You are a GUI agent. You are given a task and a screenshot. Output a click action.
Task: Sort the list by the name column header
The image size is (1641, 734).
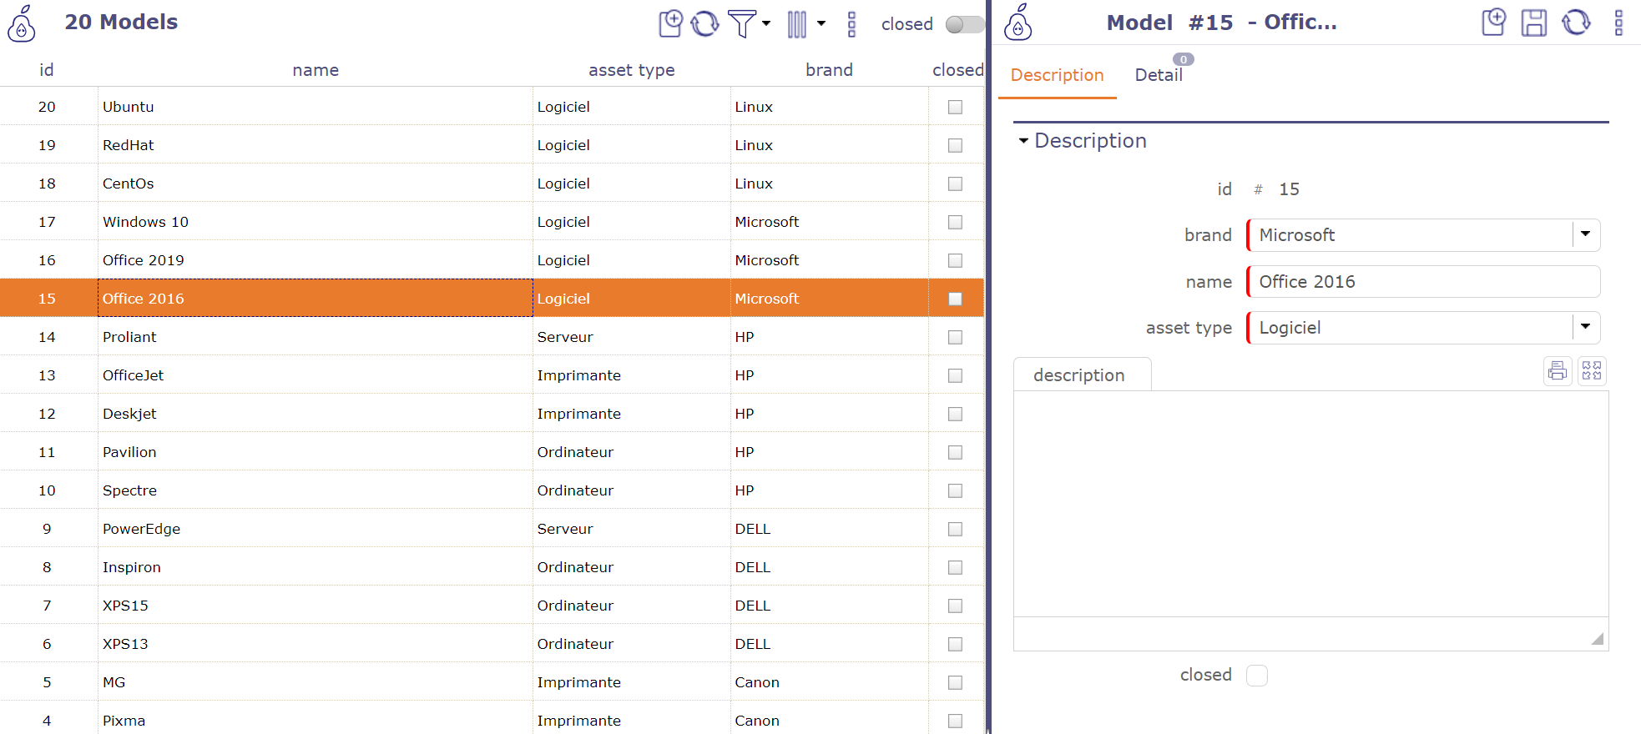click(x=316, y=70)
